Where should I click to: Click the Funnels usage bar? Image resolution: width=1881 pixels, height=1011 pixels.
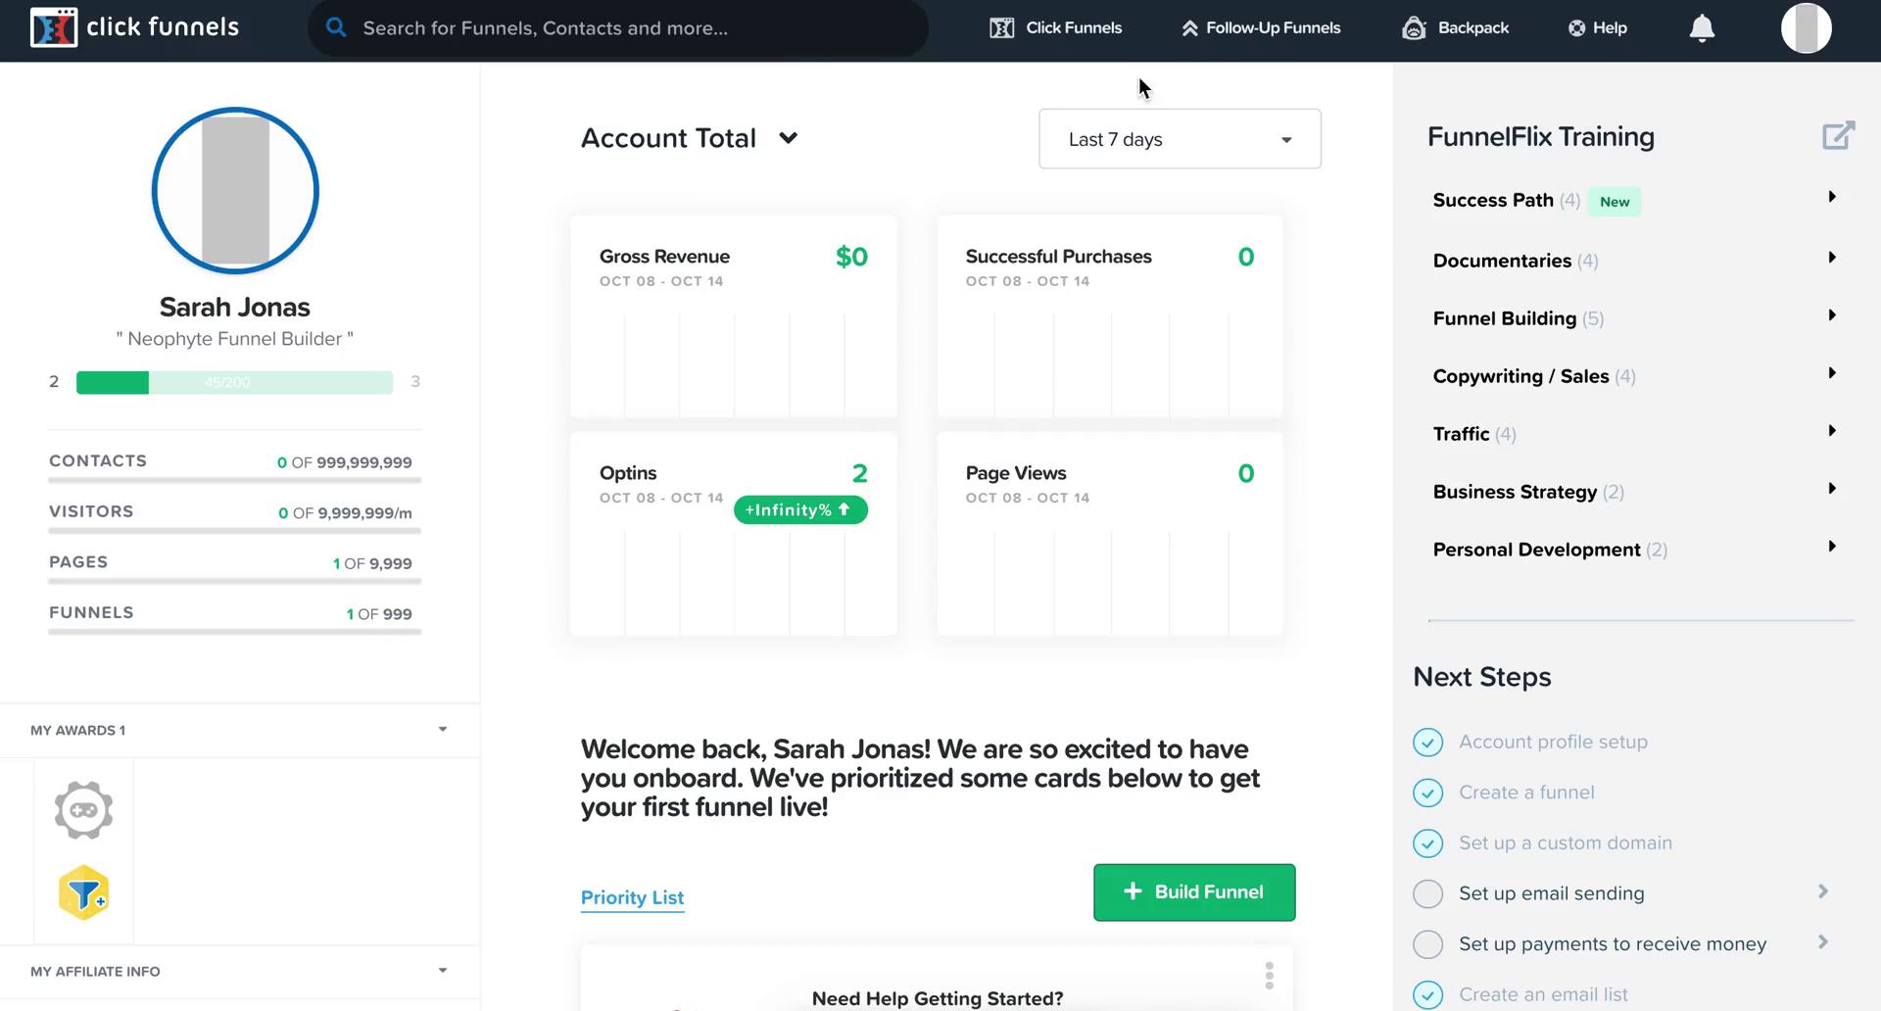234,632
